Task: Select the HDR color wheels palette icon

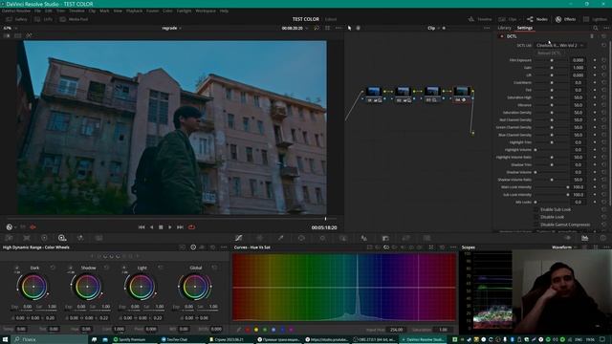Action: click(62, 238)
